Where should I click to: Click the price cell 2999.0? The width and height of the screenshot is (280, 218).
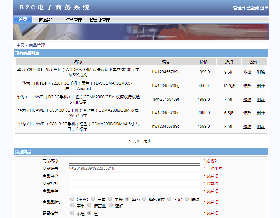coord(204,113)
